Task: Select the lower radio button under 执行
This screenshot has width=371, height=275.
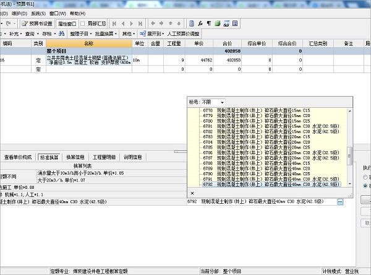Action: point(364,185)
